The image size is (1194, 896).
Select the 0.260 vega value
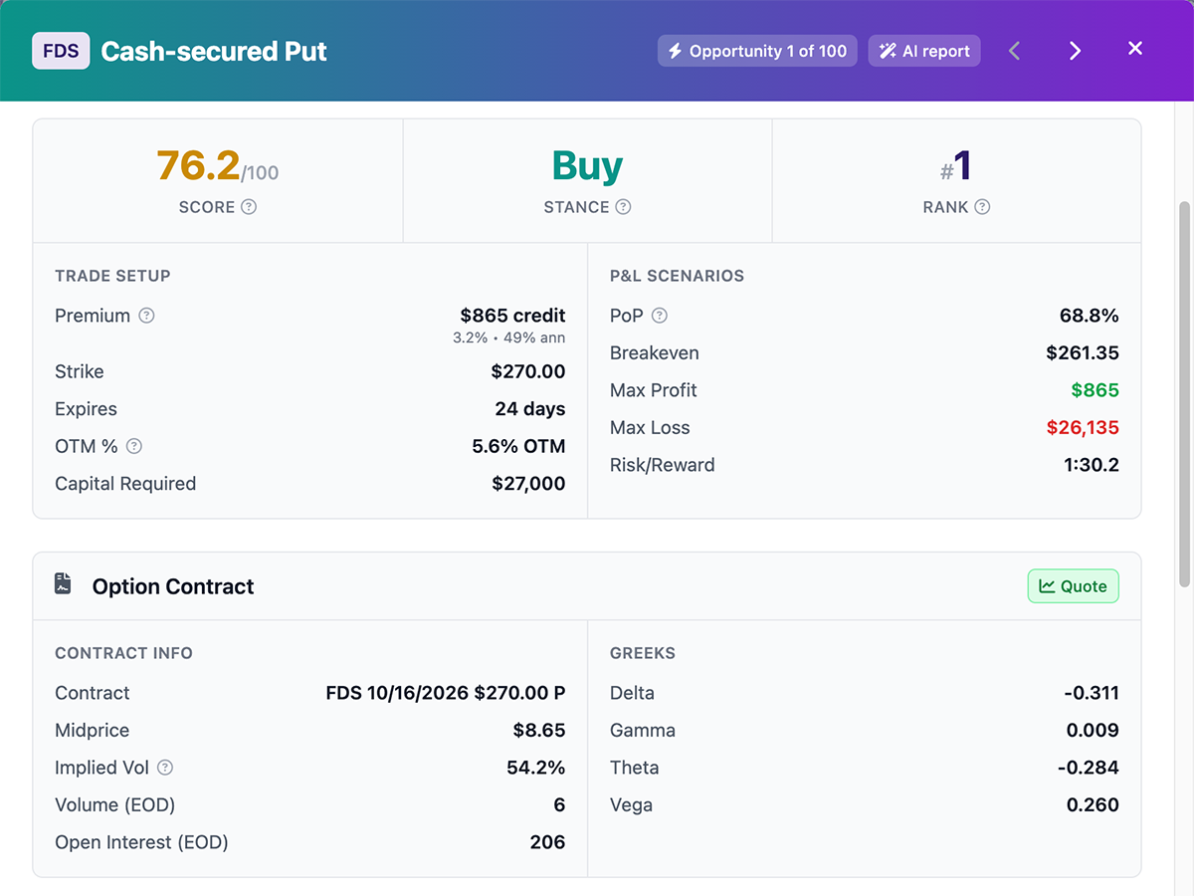[x=1093, y=805]
